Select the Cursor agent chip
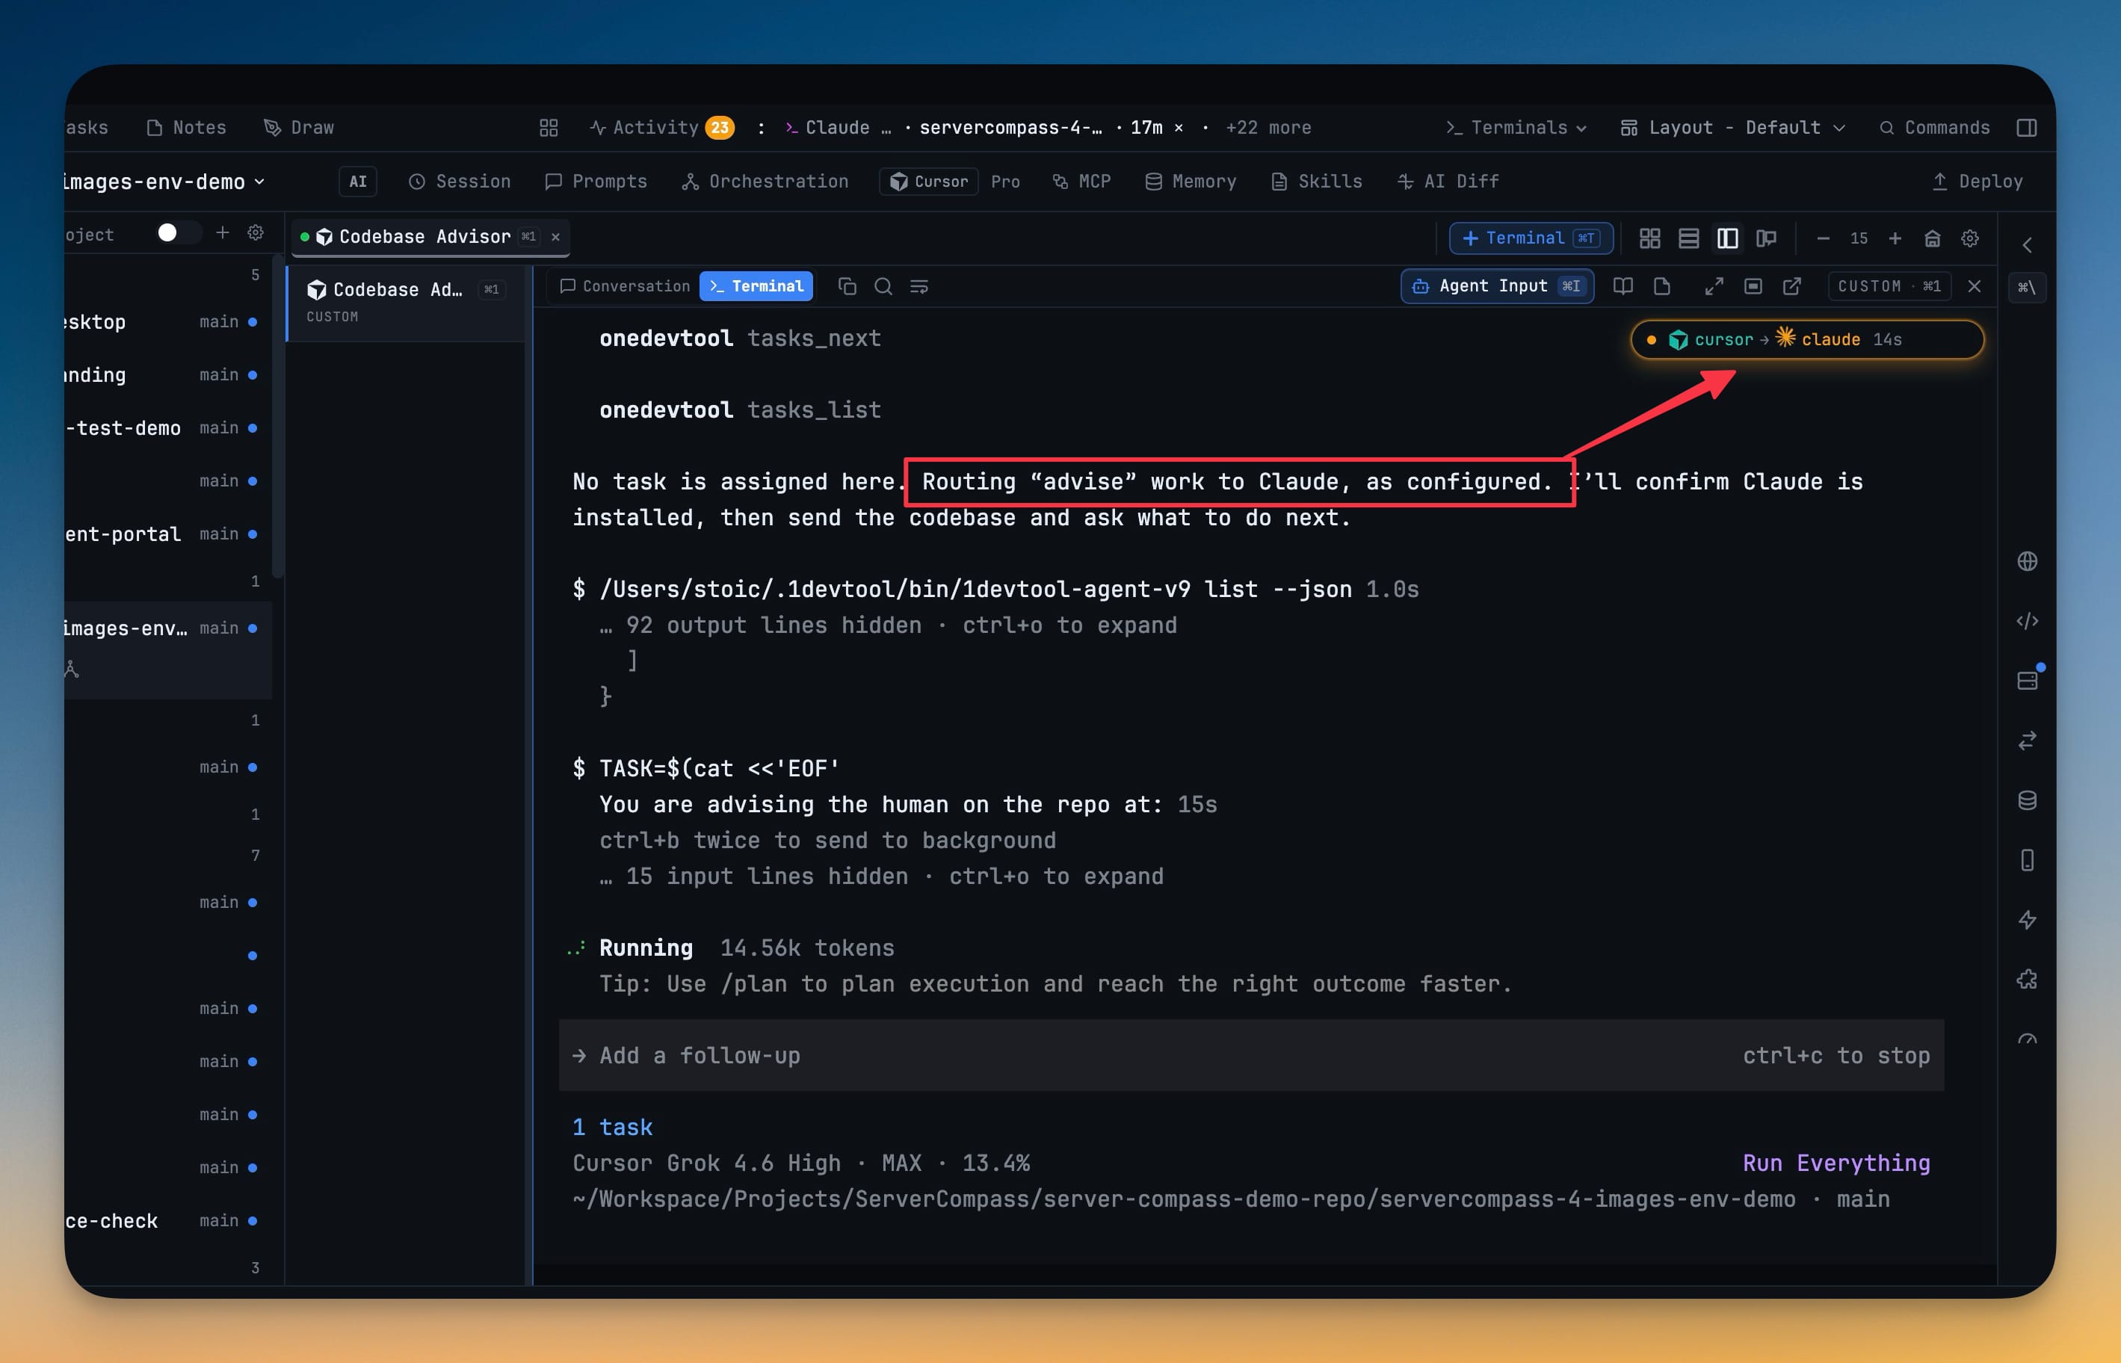Screen dimensions: 2121x1363 [929, 182]
